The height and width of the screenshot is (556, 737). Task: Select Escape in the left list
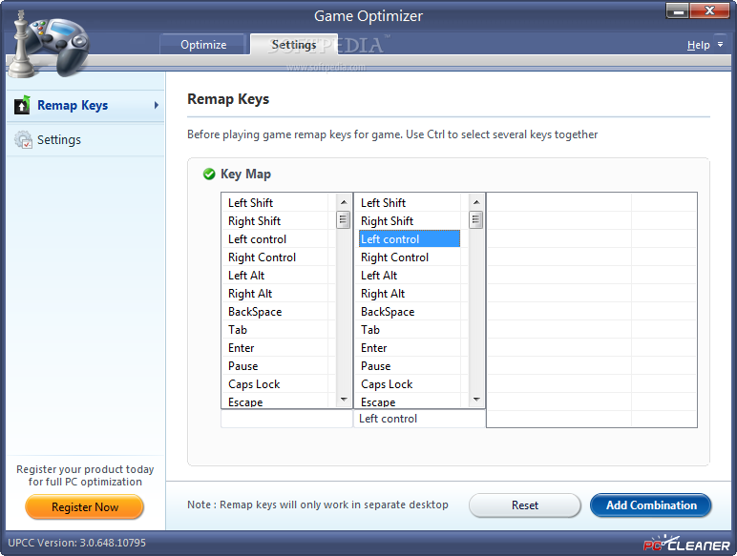[279, 402]
